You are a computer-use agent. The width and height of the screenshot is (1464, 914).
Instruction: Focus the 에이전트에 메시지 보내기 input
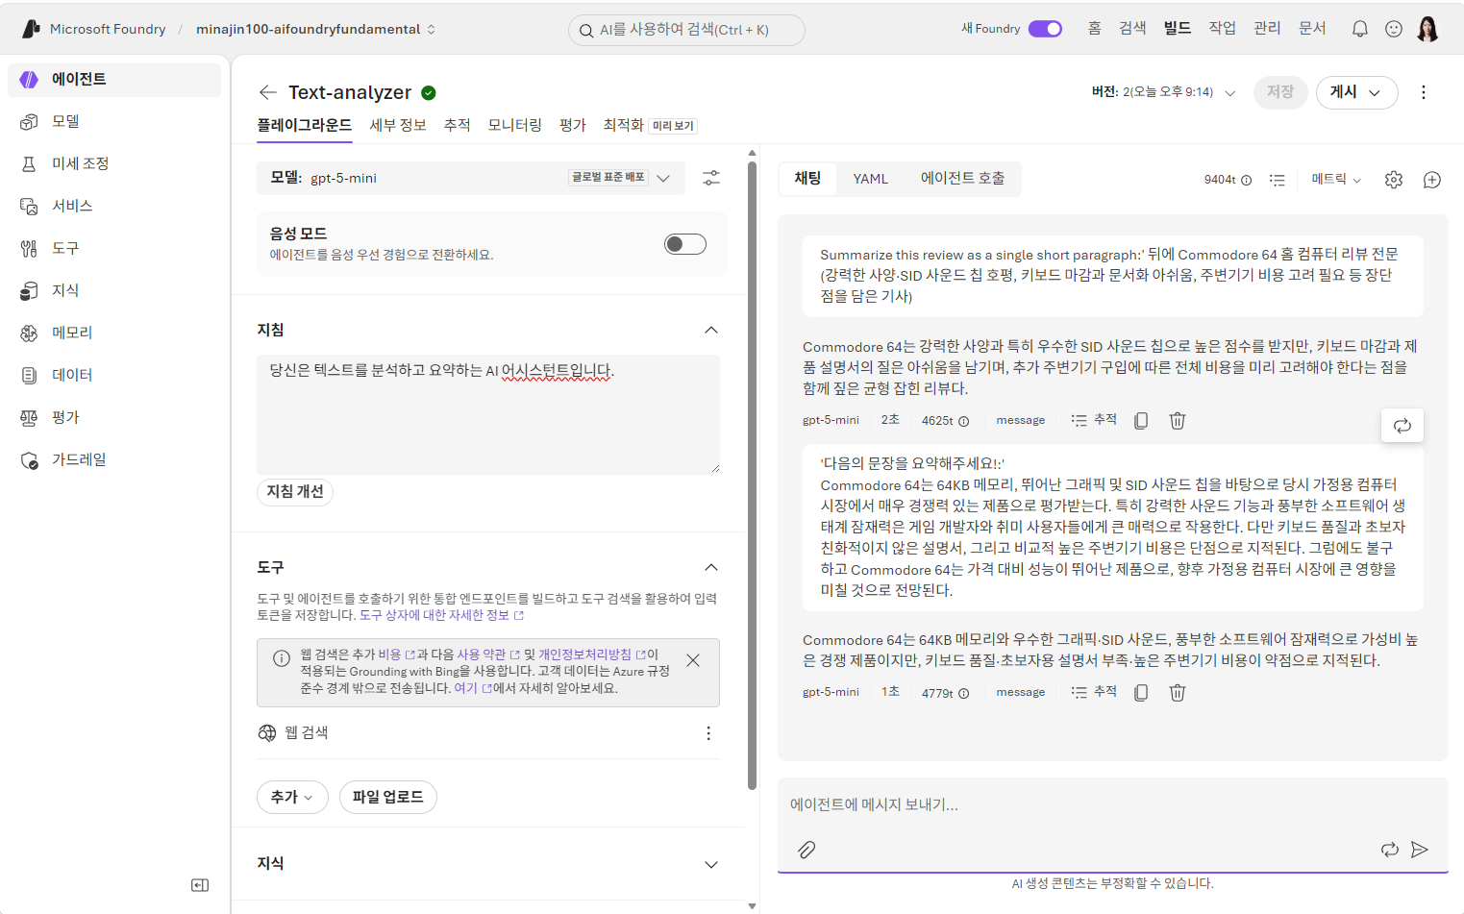point(1112,805)
